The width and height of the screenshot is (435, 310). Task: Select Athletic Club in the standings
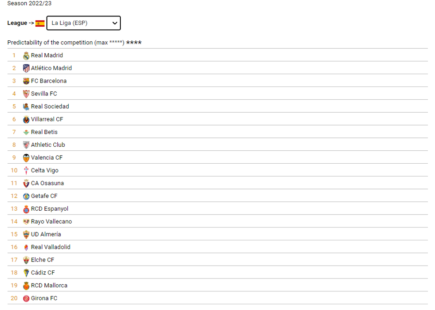(48, 145)
